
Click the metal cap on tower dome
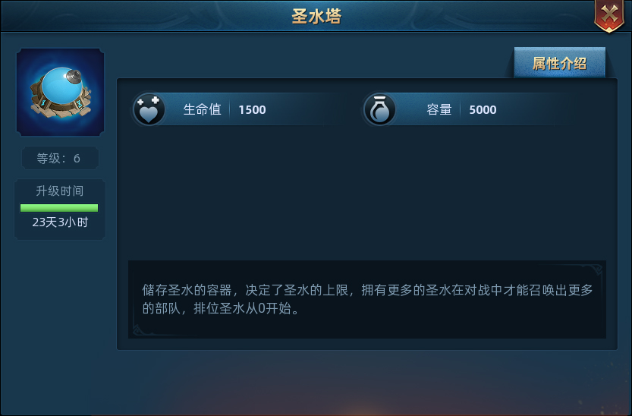point(74,76)
